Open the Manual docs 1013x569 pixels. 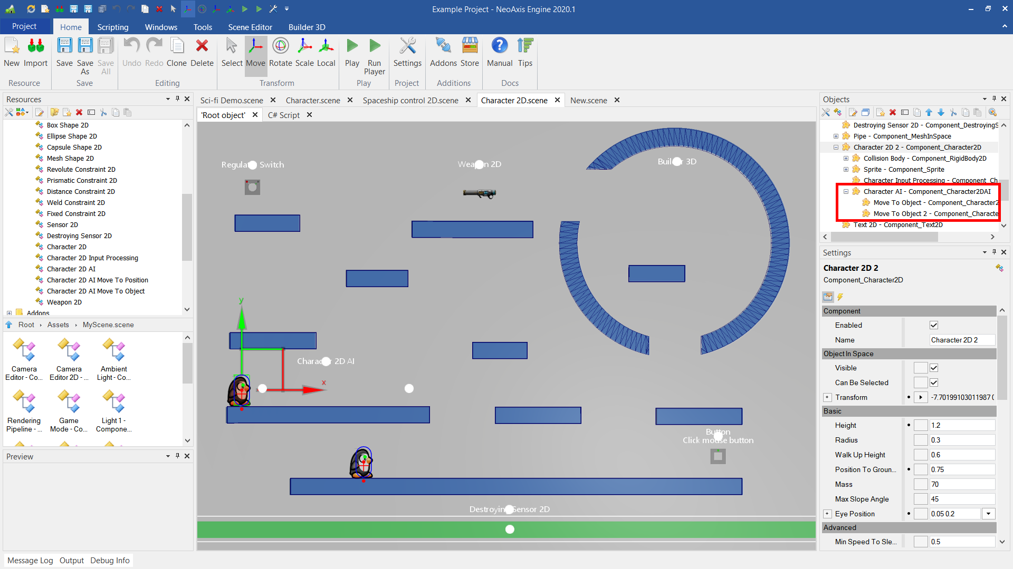point(499,53)
